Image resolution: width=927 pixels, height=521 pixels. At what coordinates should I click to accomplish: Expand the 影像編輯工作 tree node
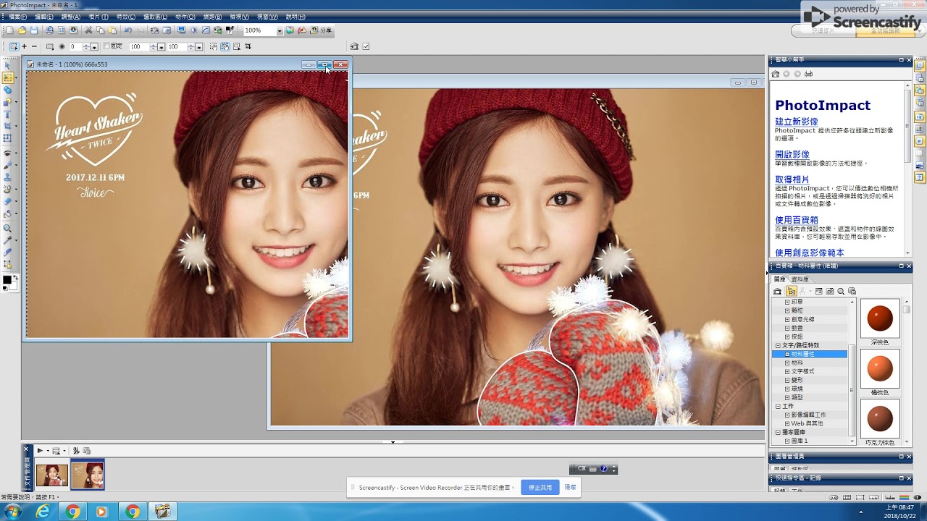tap(787, 415)
